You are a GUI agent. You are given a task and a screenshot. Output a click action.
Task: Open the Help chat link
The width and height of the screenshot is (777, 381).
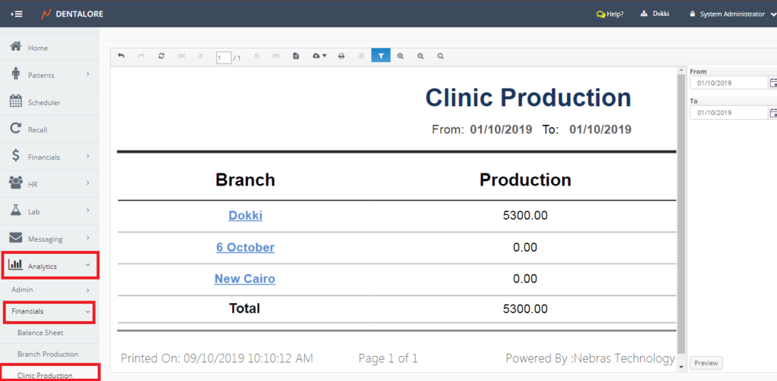610,14
